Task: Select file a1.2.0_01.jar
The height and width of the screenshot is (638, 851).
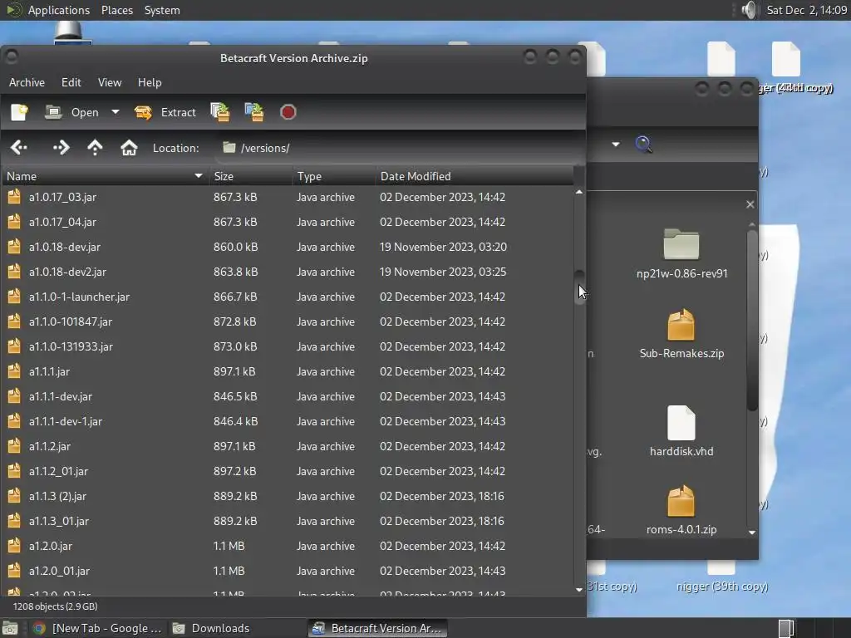Action: pyautogui.click(x=288, y=572)
